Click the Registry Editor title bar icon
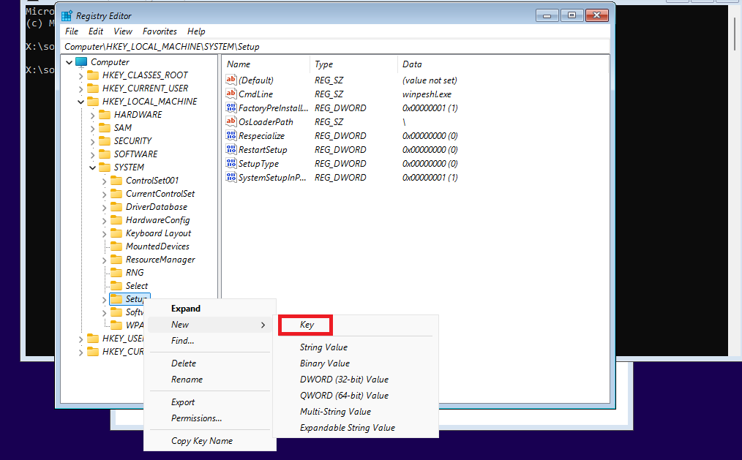 click(x=67, y=15)
